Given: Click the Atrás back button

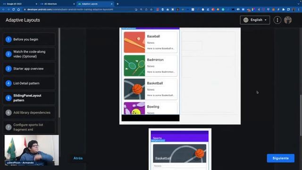Looking at the screenshot, I should point(78,158).
